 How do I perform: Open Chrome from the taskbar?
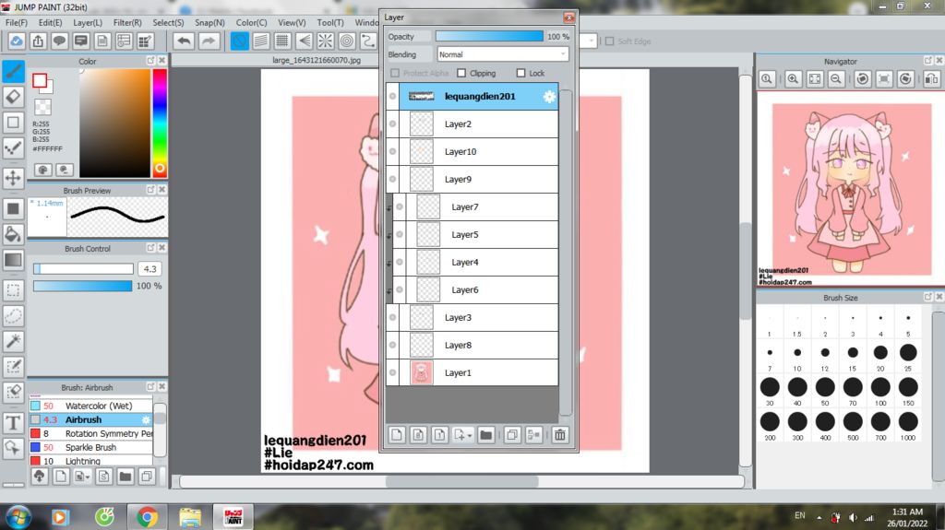(x=147, y=517)
